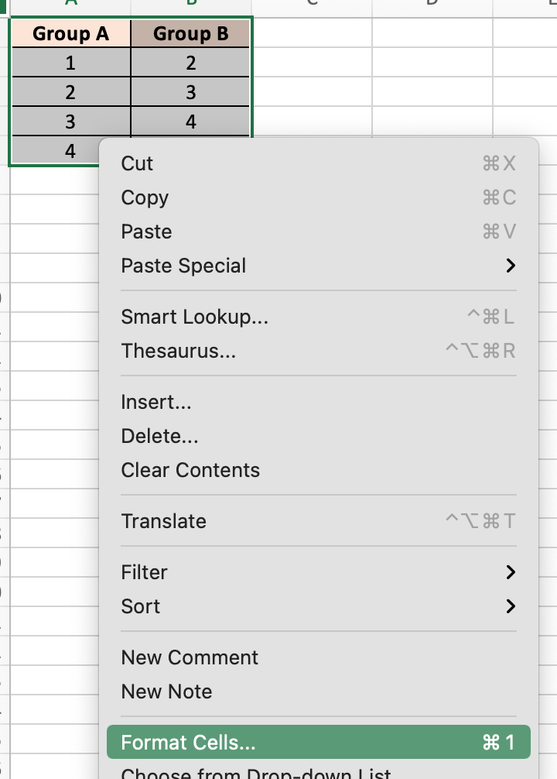Add a New Comment via menu

190,657
